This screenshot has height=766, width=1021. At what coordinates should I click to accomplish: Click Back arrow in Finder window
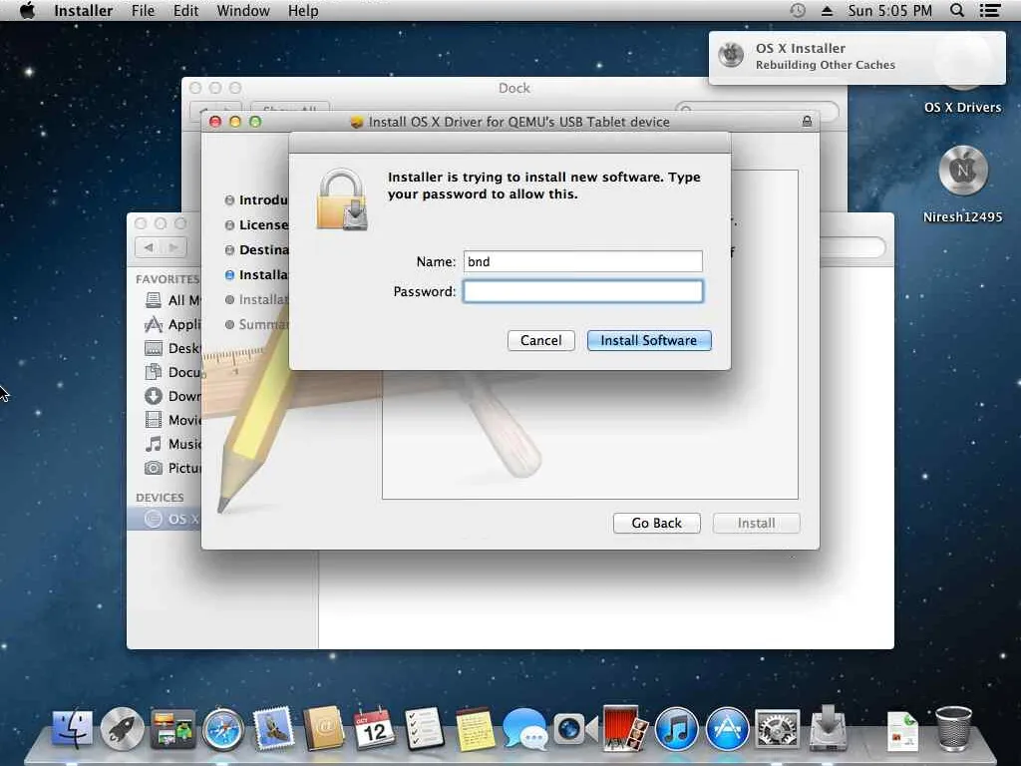point(149,247)
